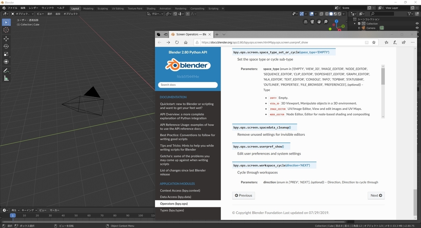The width and height of the screenshot is (421, 228).
Task: Open the timeline Keying dropdown
Action: pos(28,210)
